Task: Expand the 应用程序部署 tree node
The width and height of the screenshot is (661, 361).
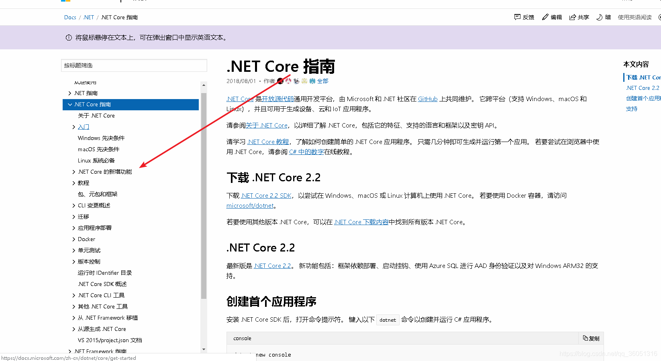Action: coord(74,228)
